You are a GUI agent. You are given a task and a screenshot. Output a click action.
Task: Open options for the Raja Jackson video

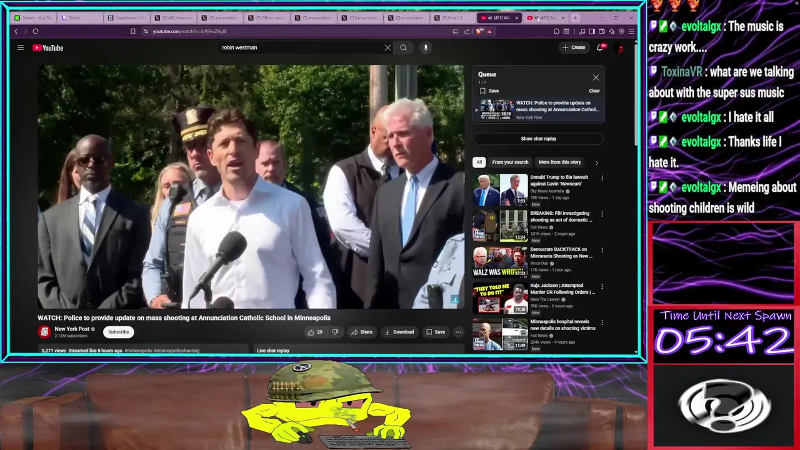pyautogui.click(x=602, y=286)
